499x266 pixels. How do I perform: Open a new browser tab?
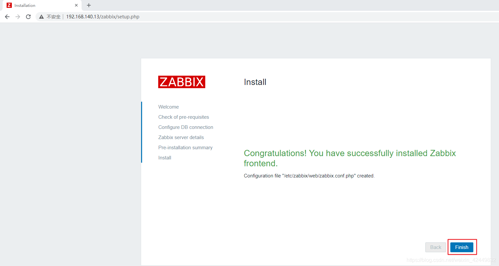point(89,5)
